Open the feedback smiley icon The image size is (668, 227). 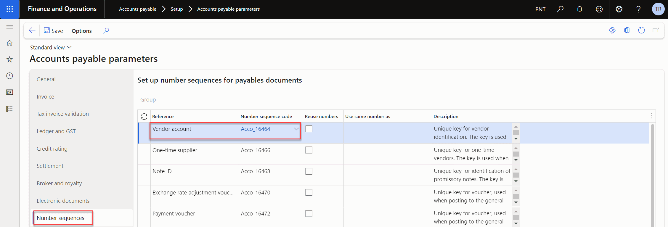click(x=599, y=9)
